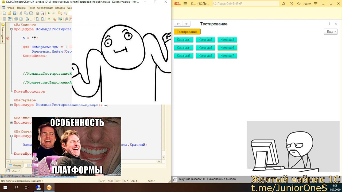Viewport: 342px width, 192px height.
Task: Undo with the green back arrow icon
Action: 49,13
